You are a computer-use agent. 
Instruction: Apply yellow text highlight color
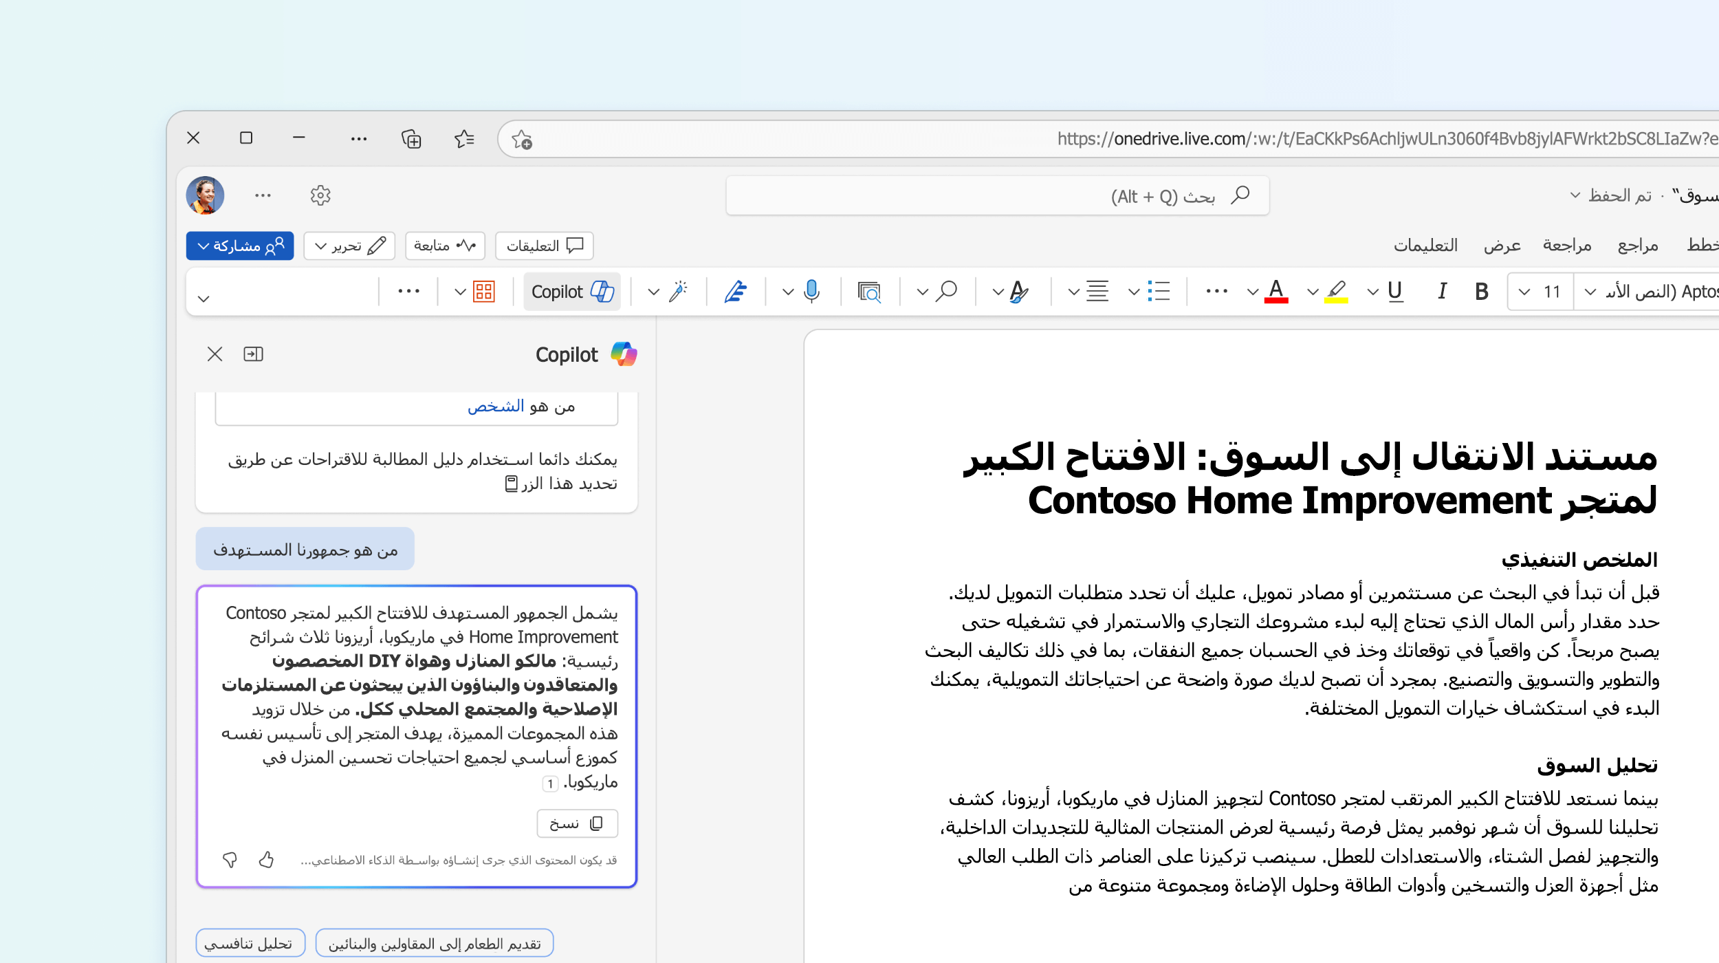point(1336,292)
